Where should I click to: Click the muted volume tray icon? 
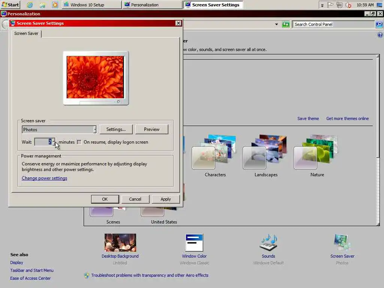coord(348,5)
